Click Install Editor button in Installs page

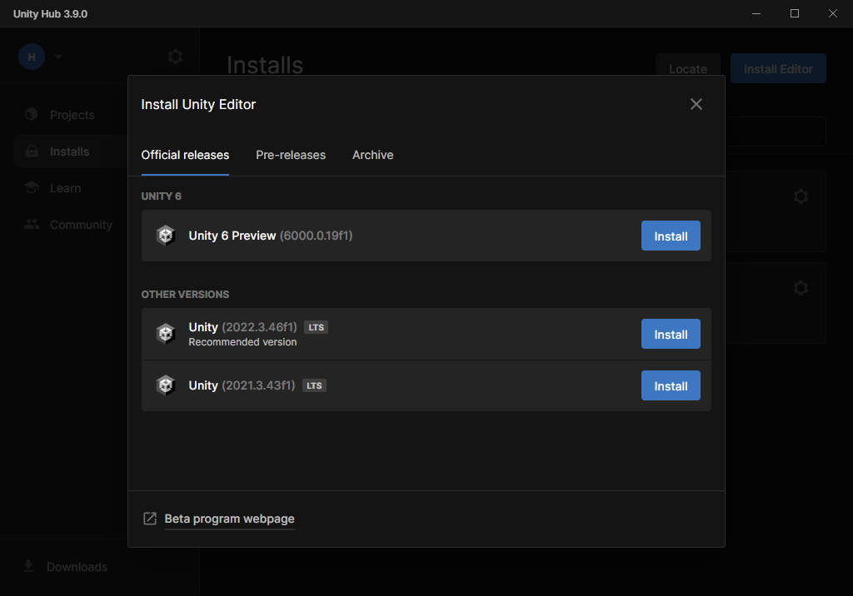(x=778, y=68)
